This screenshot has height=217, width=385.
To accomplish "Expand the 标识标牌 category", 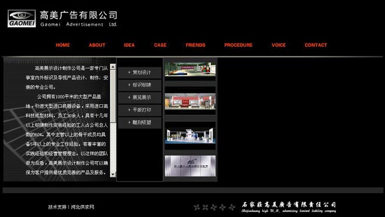I will [x=140, y=85].
